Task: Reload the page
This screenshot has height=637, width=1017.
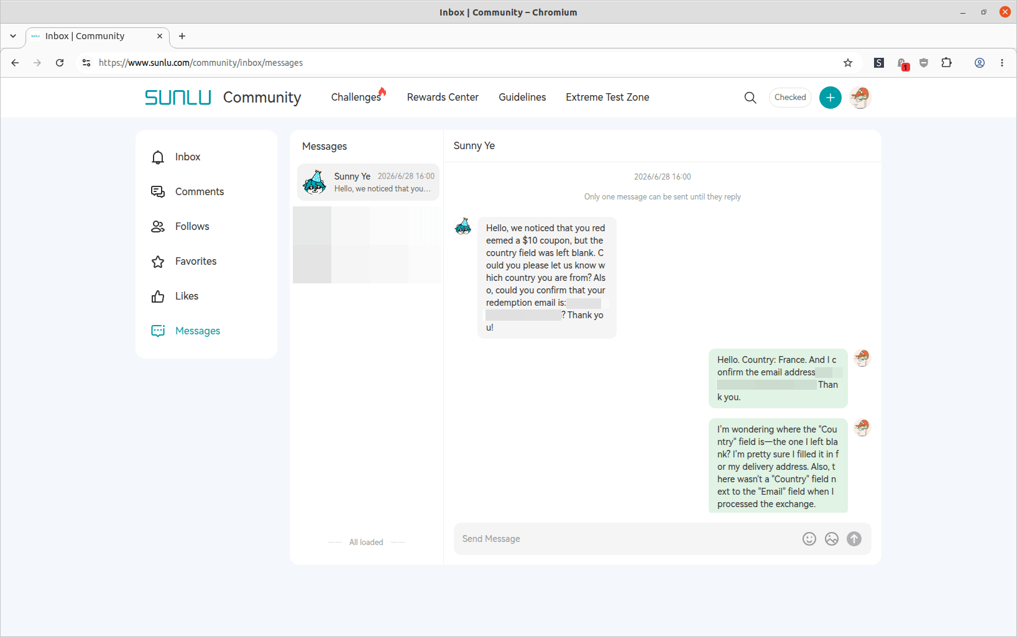Action: (x=60, y=63)
